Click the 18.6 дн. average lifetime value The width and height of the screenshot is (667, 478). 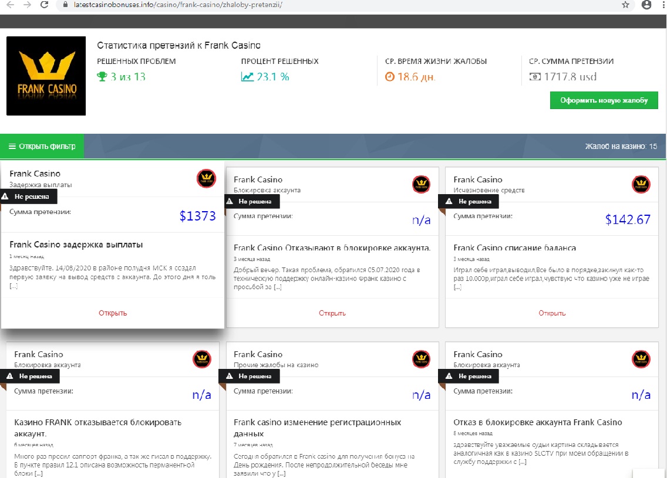(416, 77)
